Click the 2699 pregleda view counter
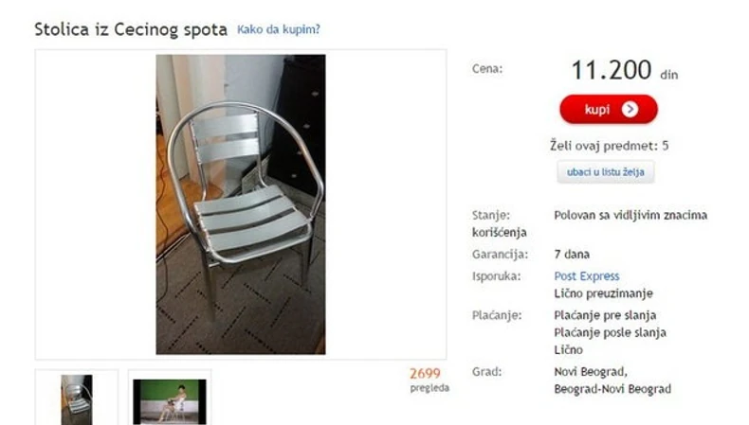 [x=429, y=380]
